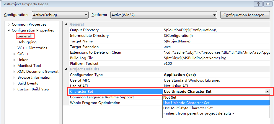This screenshot has width=274, height=124.
Task: Choose Use Multi-Byte Character Set option
Action: click(216, 108)
